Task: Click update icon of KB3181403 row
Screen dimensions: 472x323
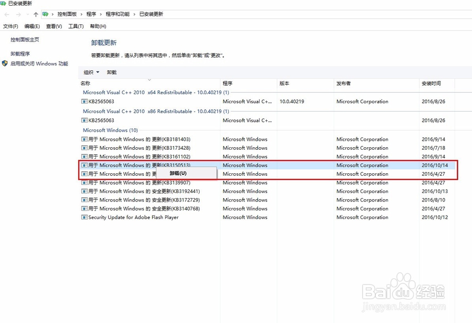Action: 84,139
